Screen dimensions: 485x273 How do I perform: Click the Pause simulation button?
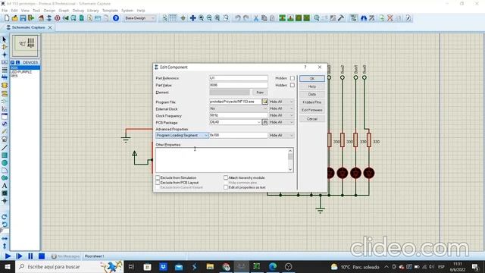point(30,256)
